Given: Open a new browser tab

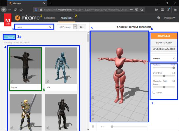Looking at the screenshot, I should click(50, 3).
